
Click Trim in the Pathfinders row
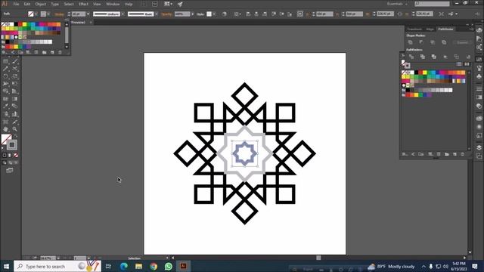tap(423, 57)
